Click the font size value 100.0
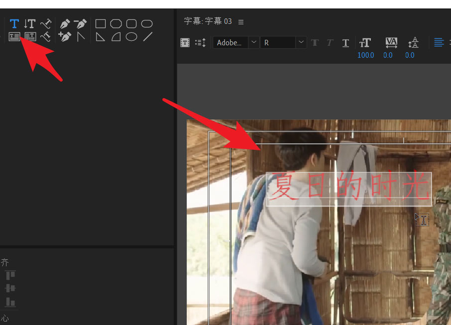 pyautogui.click(x=365, y=55)
